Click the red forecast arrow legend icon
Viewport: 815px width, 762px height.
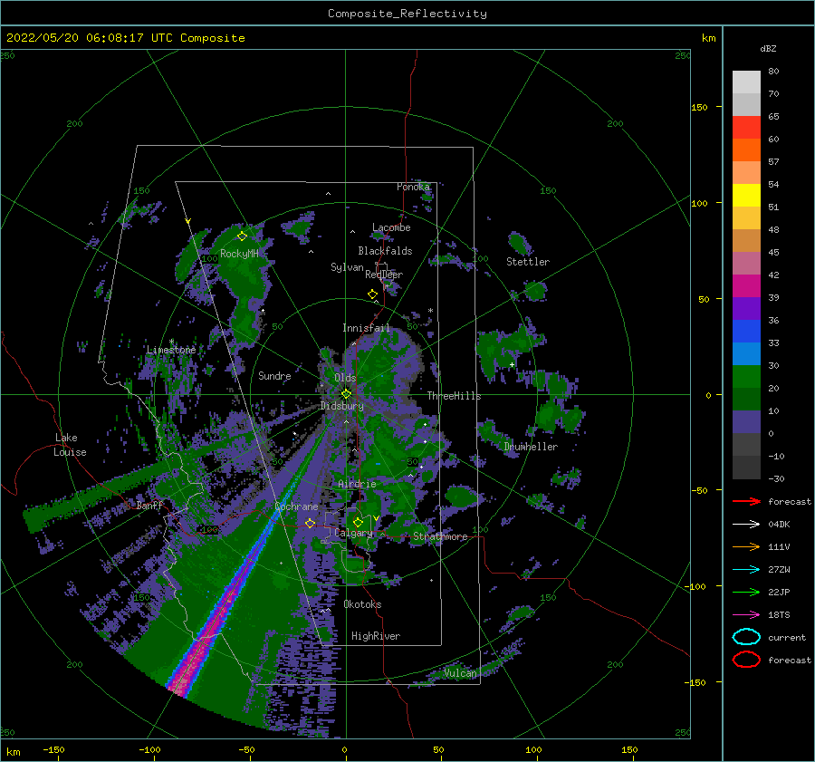point(746,501)
